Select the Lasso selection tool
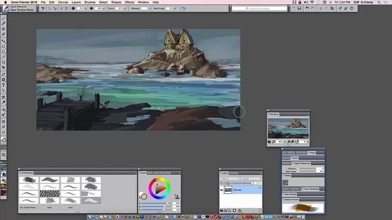This screenshot has height=220, width=392. 4,51
